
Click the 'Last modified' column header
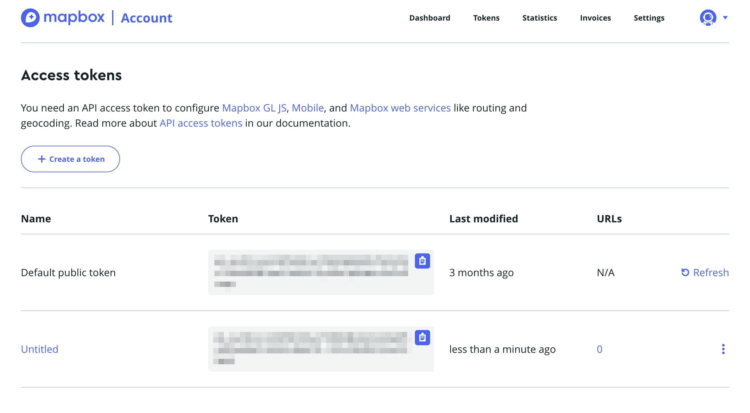[x=484, y=219]
